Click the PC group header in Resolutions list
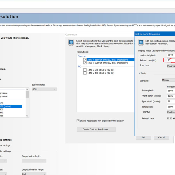The width and height of the screenshot is (175, 175). coord(79,67)
